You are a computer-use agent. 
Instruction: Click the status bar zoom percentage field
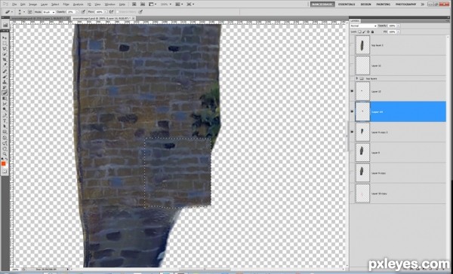[x=15, y=269]
